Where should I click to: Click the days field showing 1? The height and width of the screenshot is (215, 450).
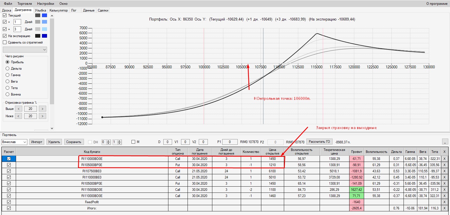point(17,22)
